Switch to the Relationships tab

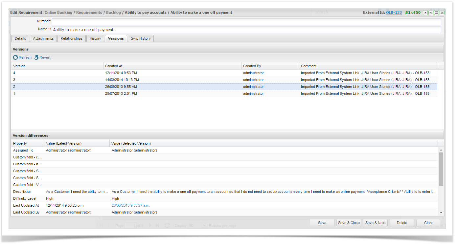[72, 38]
